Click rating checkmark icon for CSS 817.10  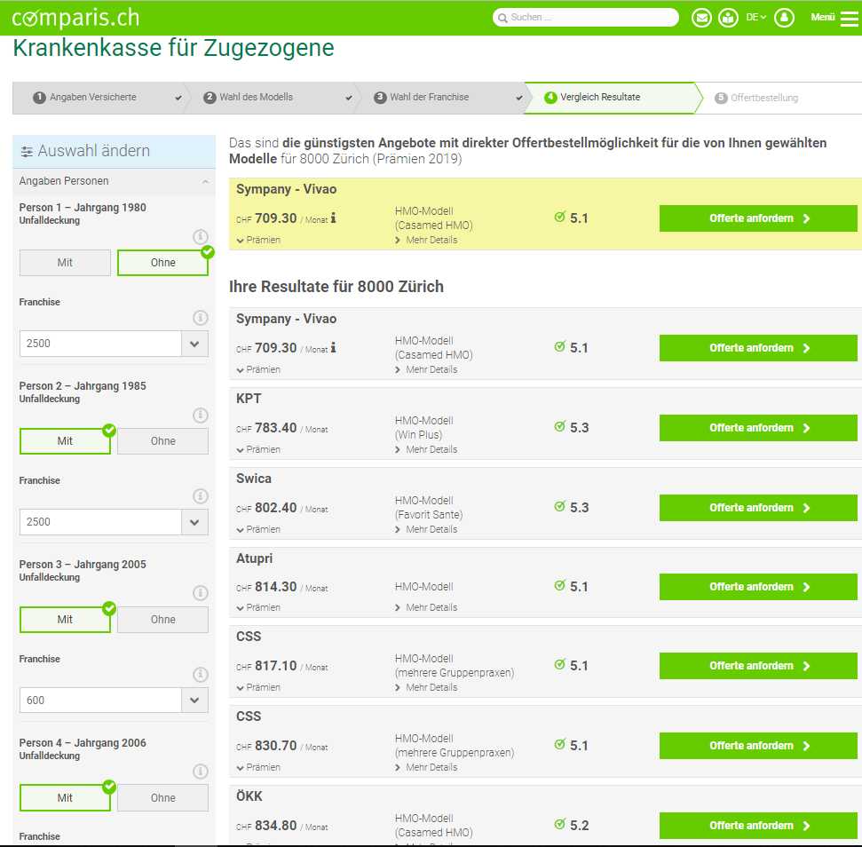559,664
